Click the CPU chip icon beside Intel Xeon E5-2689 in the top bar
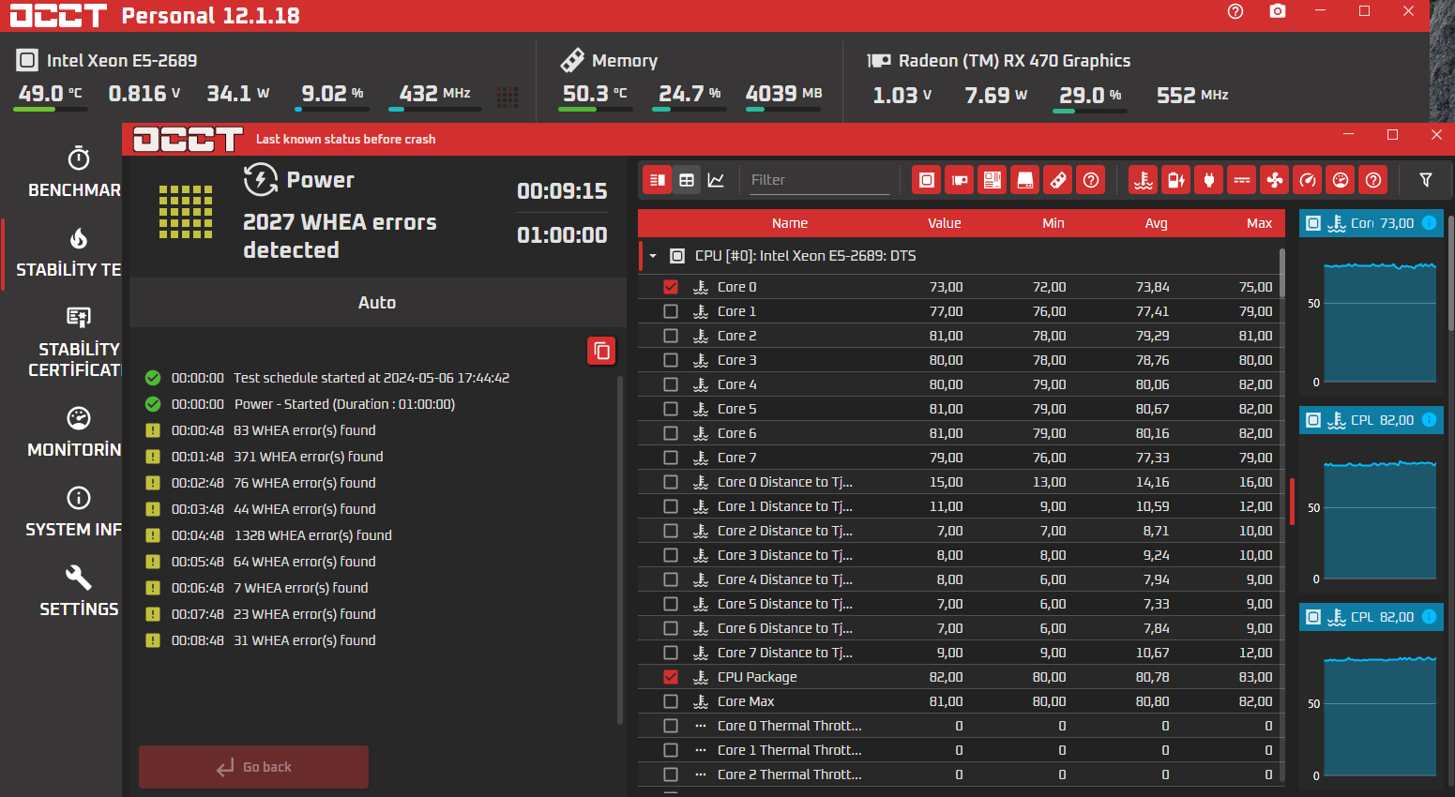Screen dimensions: 1455x797 tap(27, 61)
